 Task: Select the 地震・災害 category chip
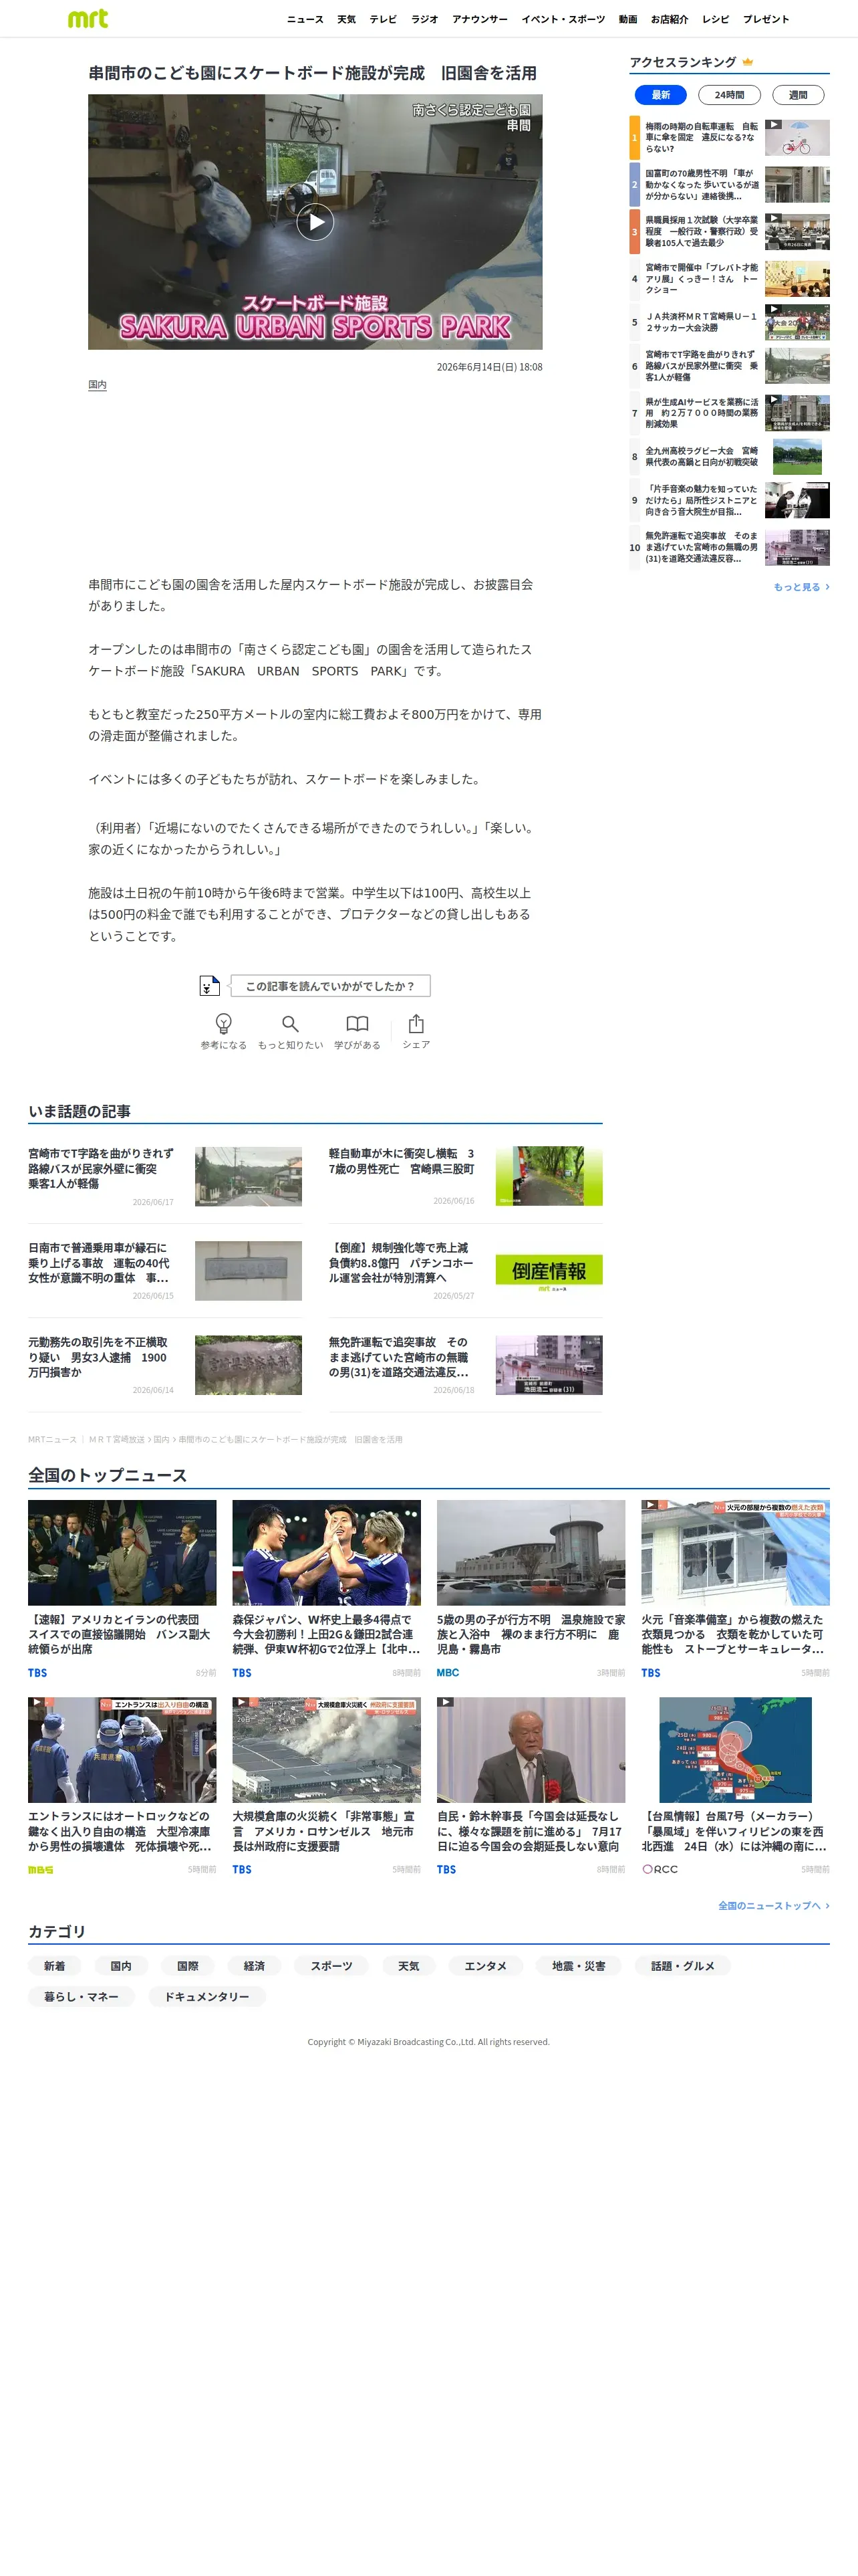pos(579,1966)
